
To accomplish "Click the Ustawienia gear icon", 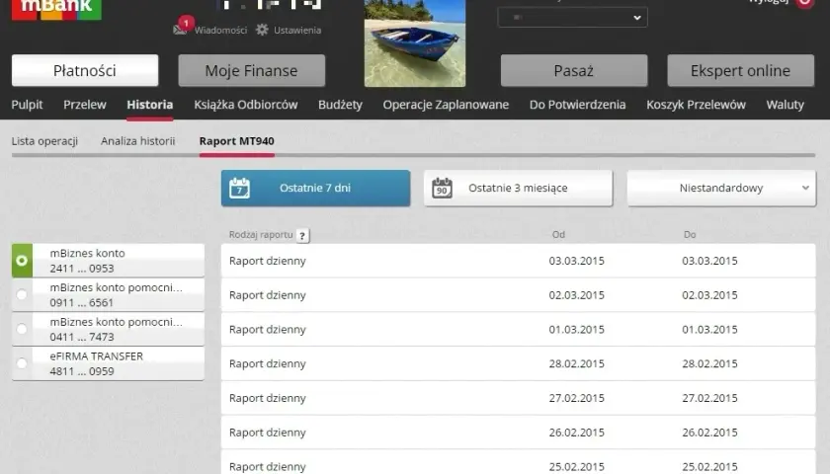I will (262, 30).
